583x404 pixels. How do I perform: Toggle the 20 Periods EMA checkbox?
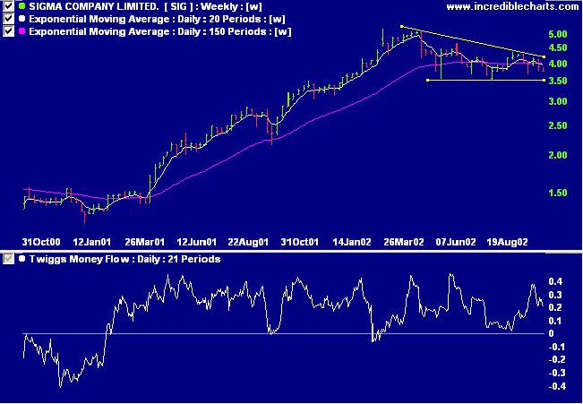[8, 19]
